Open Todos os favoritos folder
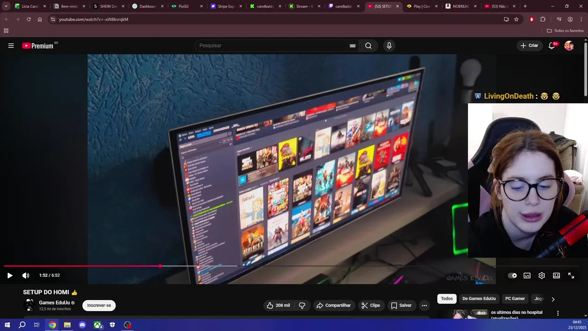Screen dimensions: 588x331 click(x=565, y=31)
